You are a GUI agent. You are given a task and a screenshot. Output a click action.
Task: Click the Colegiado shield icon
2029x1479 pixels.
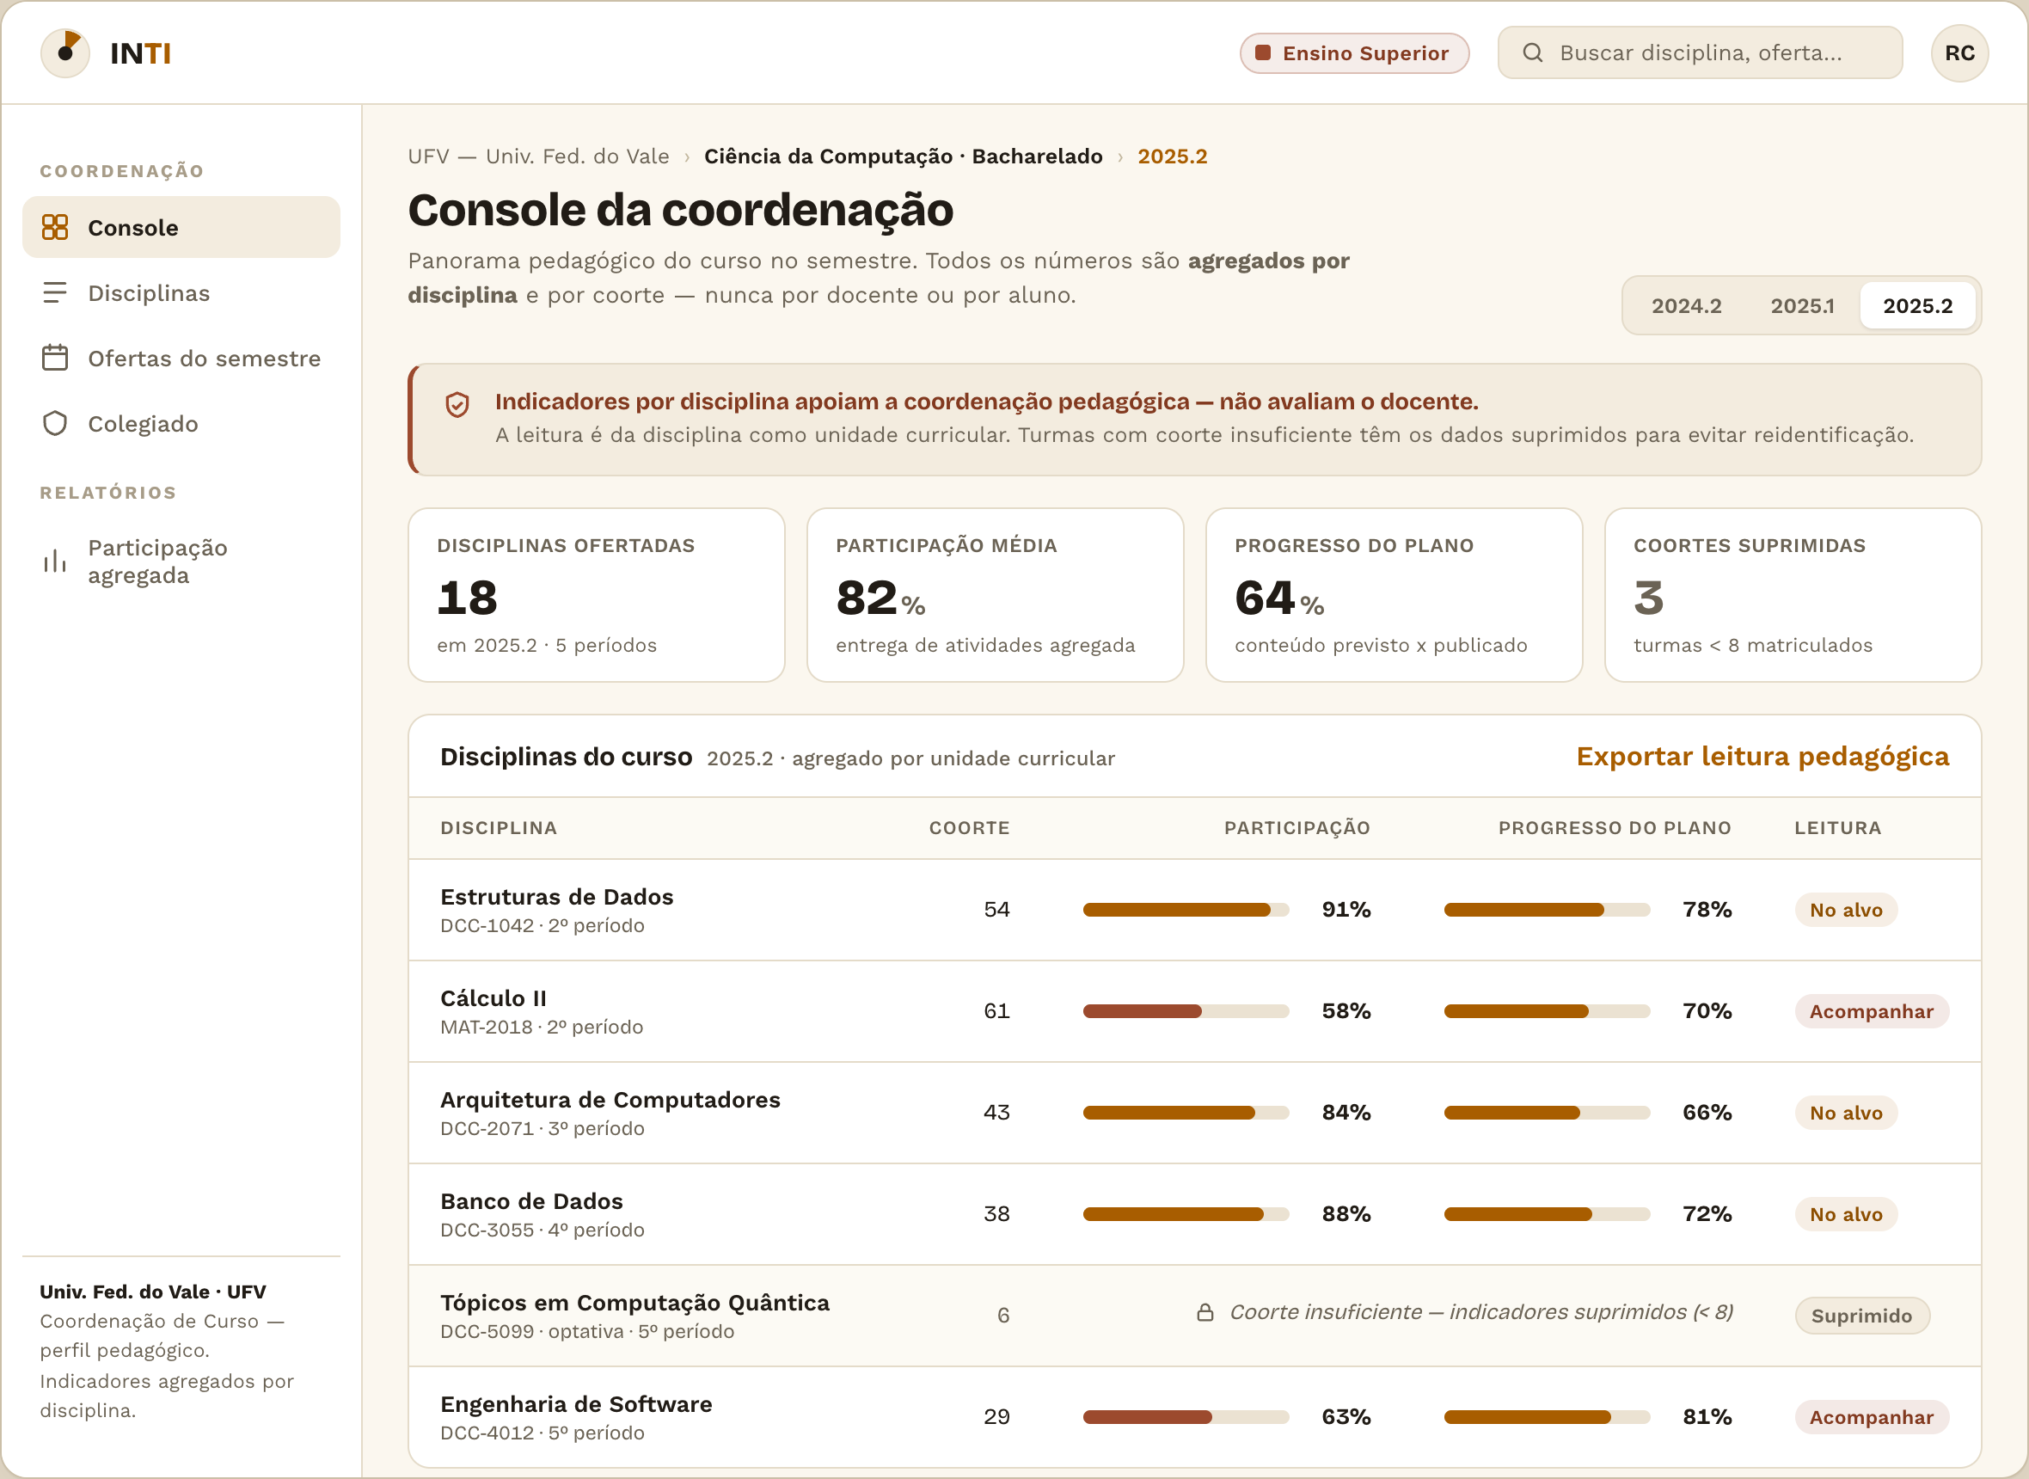pyautogui.click(x=55, y=423)
